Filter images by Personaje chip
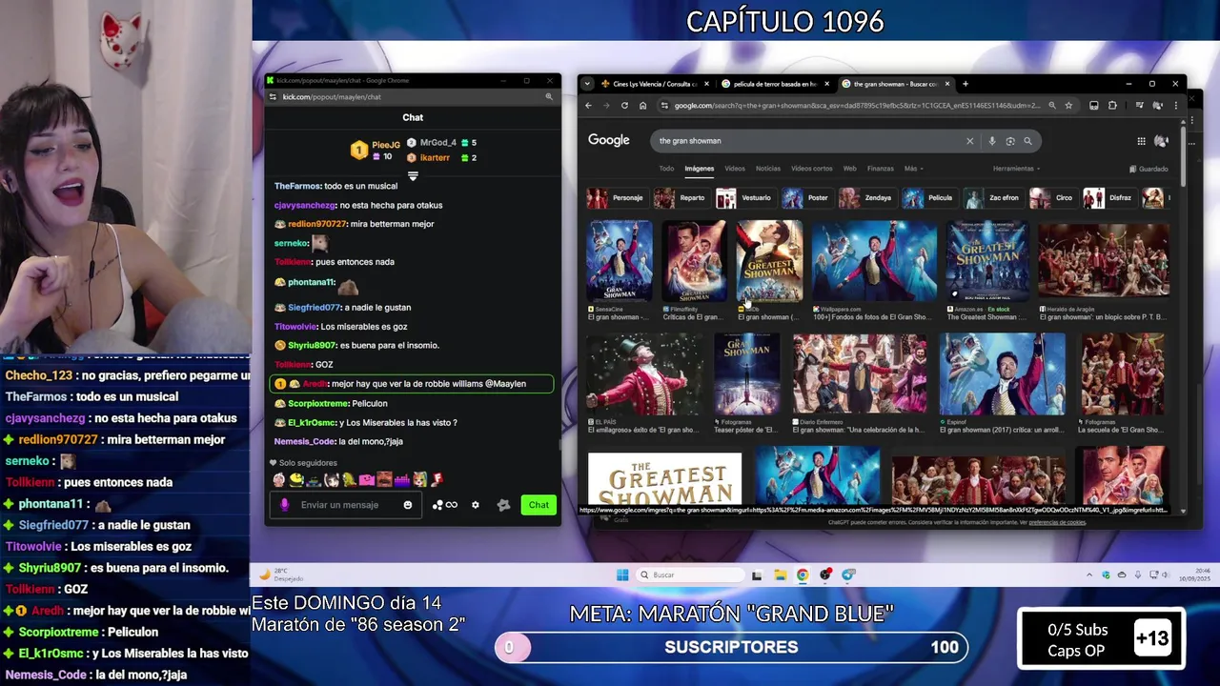The image size is (1220, 686). pos(618,198)
